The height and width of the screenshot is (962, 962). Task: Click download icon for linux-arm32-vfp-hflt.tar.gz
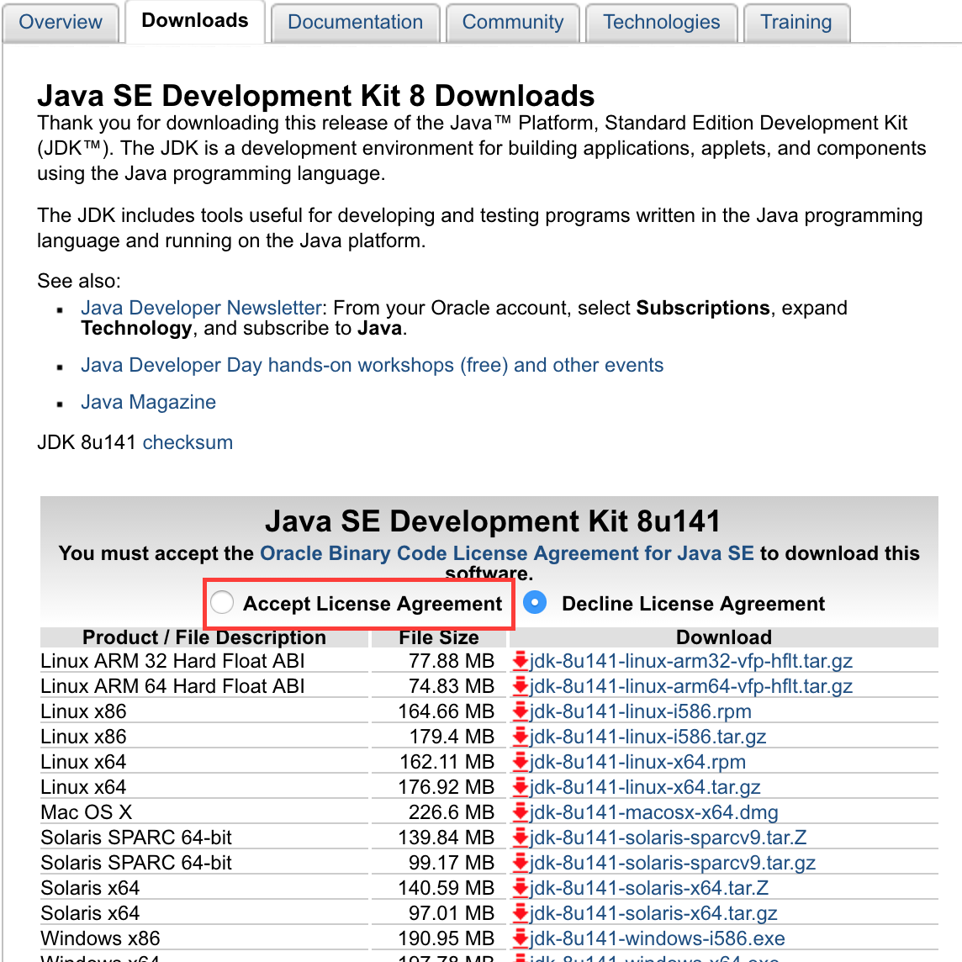[521, 661]
